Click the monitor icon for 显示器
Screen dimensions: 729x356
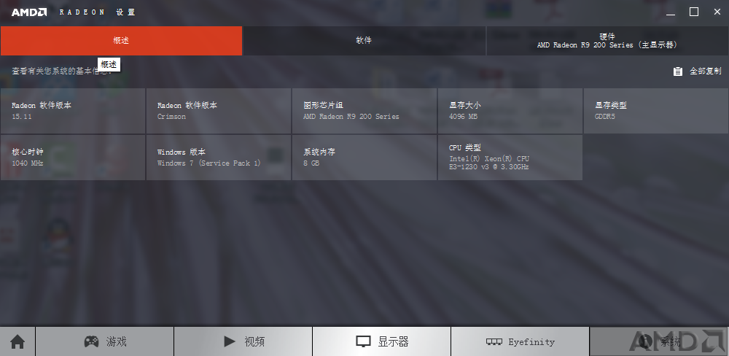(363, 341)
